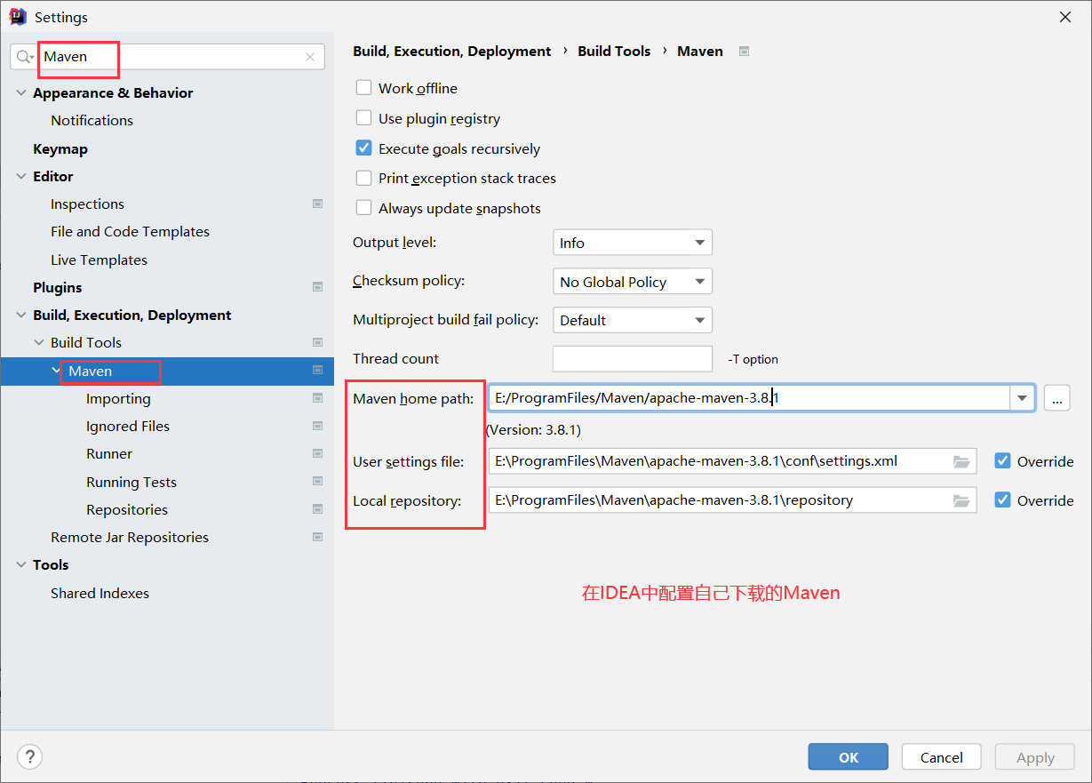This screenshot has width=1092, height=783.
Task: Open Shared Indexes settings
Action: [x=100, y=593]
